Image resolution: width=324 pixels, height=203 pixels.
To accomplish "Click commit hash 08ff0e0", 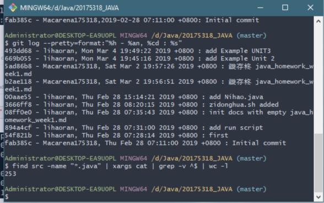I will (x=18, y=112).
